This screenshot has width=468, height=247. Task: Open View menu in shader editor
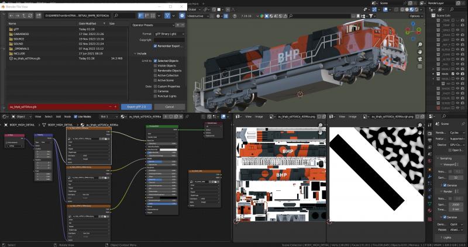coord(38,117)
